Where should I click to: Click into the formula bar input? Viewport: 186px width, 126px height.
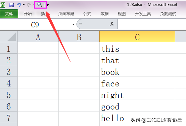pyautogui.click(x=152, y=24)
